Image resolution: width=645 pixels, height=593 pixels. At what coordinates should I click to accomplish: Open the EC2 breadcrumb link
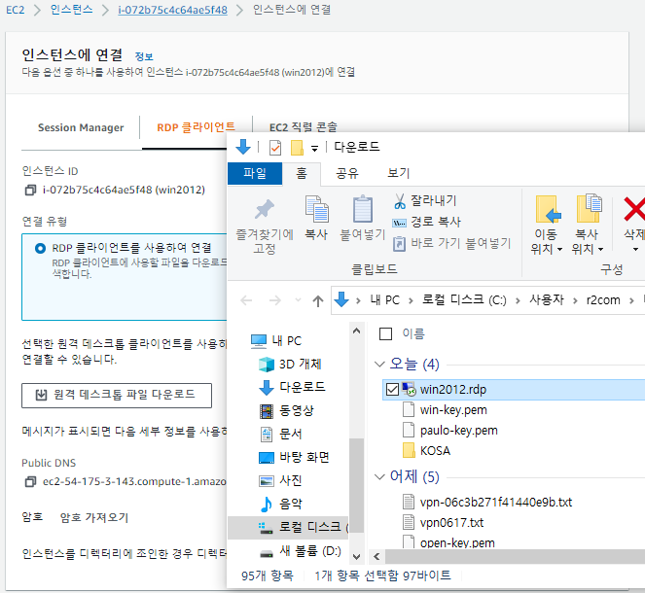coord(16,10)
